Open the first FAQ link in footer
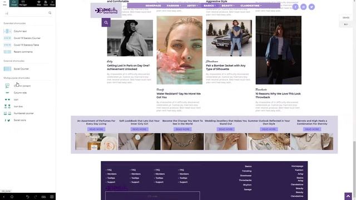356x200 pixels. [x=109, y=170]
